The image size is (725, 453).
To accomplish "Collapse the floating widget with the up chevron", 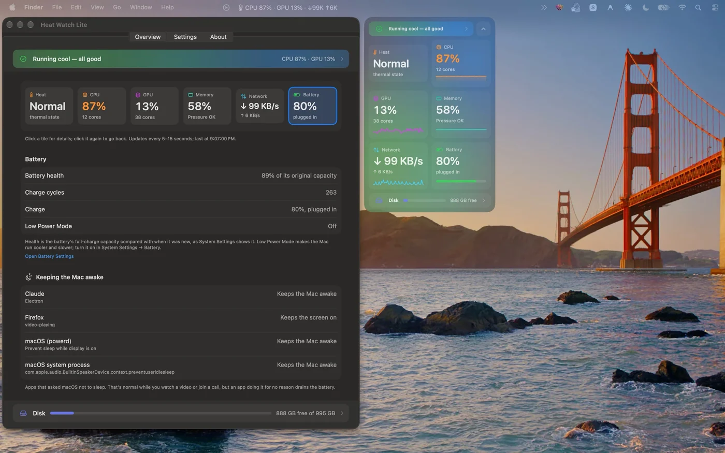I will point(483,29).
